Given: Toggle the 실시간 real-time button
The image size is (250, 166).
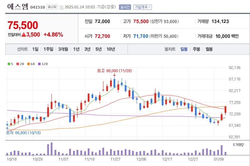Looking at the screenshot, I should pyautogui.click(x=125, y=7).
